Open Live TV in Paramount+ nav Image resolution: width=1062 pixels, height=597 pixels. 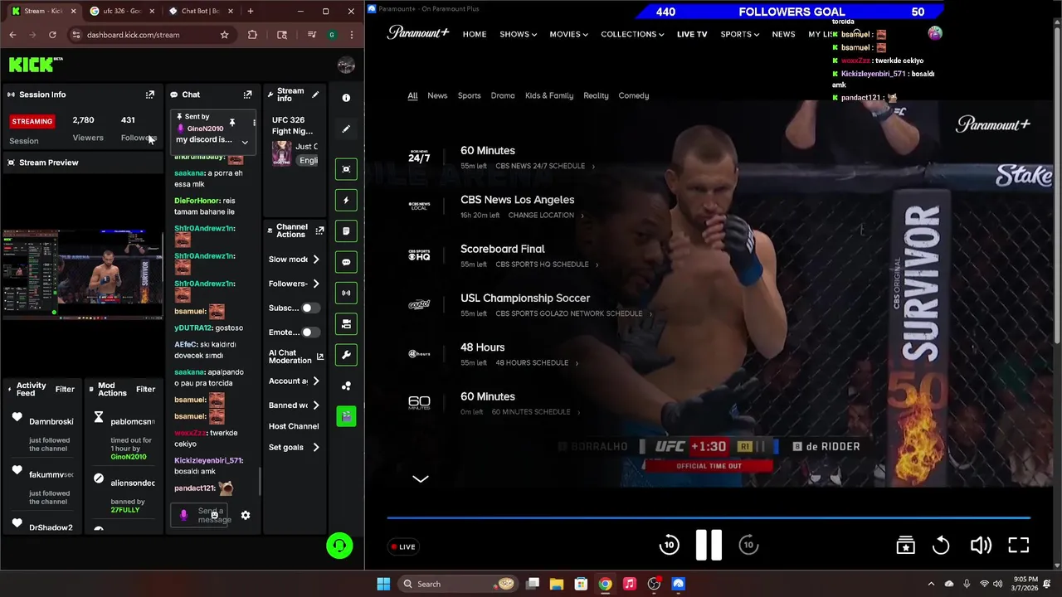692,34
